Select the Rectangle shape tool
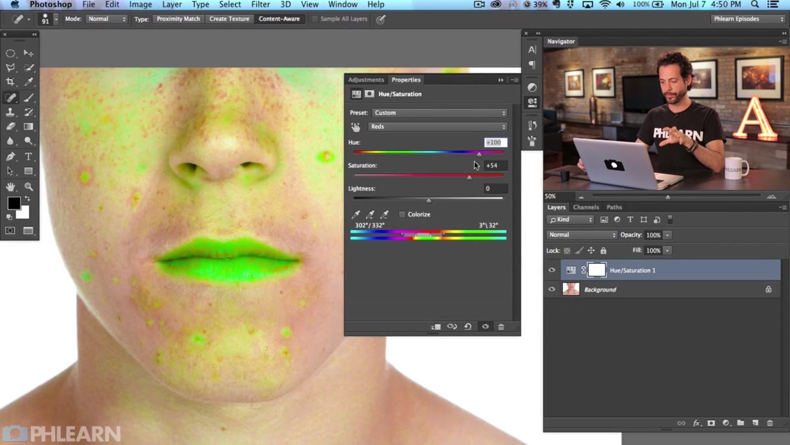This screenshot has width=790, height=445. click(x=28, y=171)
